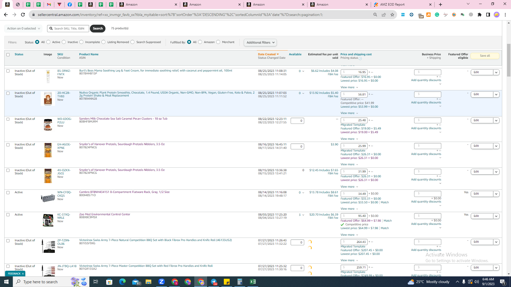
Task: Reload the Seller Central inventory page
Action: coord(23,15)
